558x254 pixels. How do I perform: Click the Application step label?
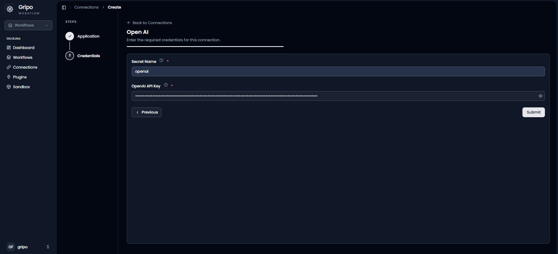point(88,36)
